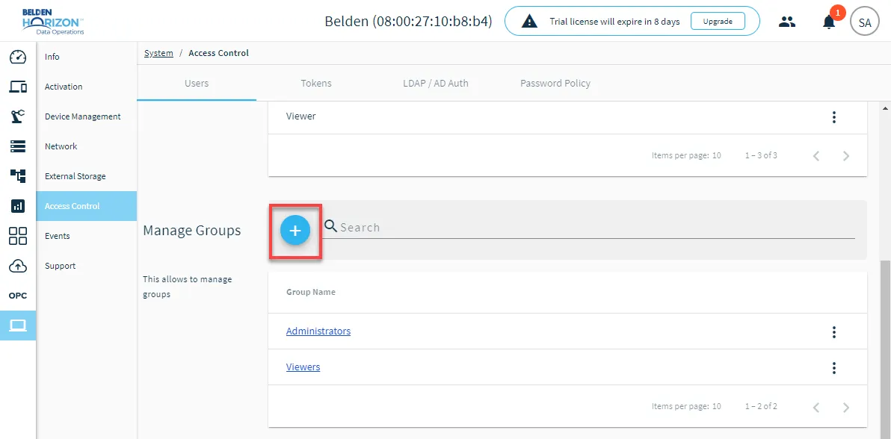Open the cloud upload icon in left rail
Screen dimensions: 891x439
[x=18, y=266]
